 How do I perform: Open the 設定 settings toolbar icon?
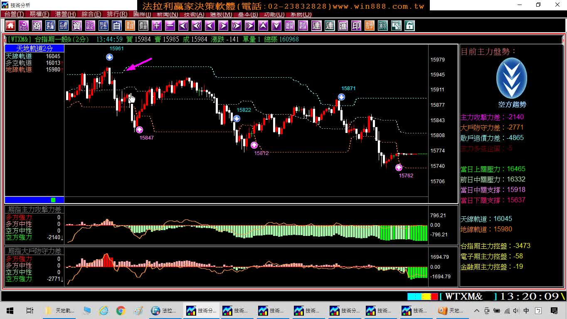90,26
